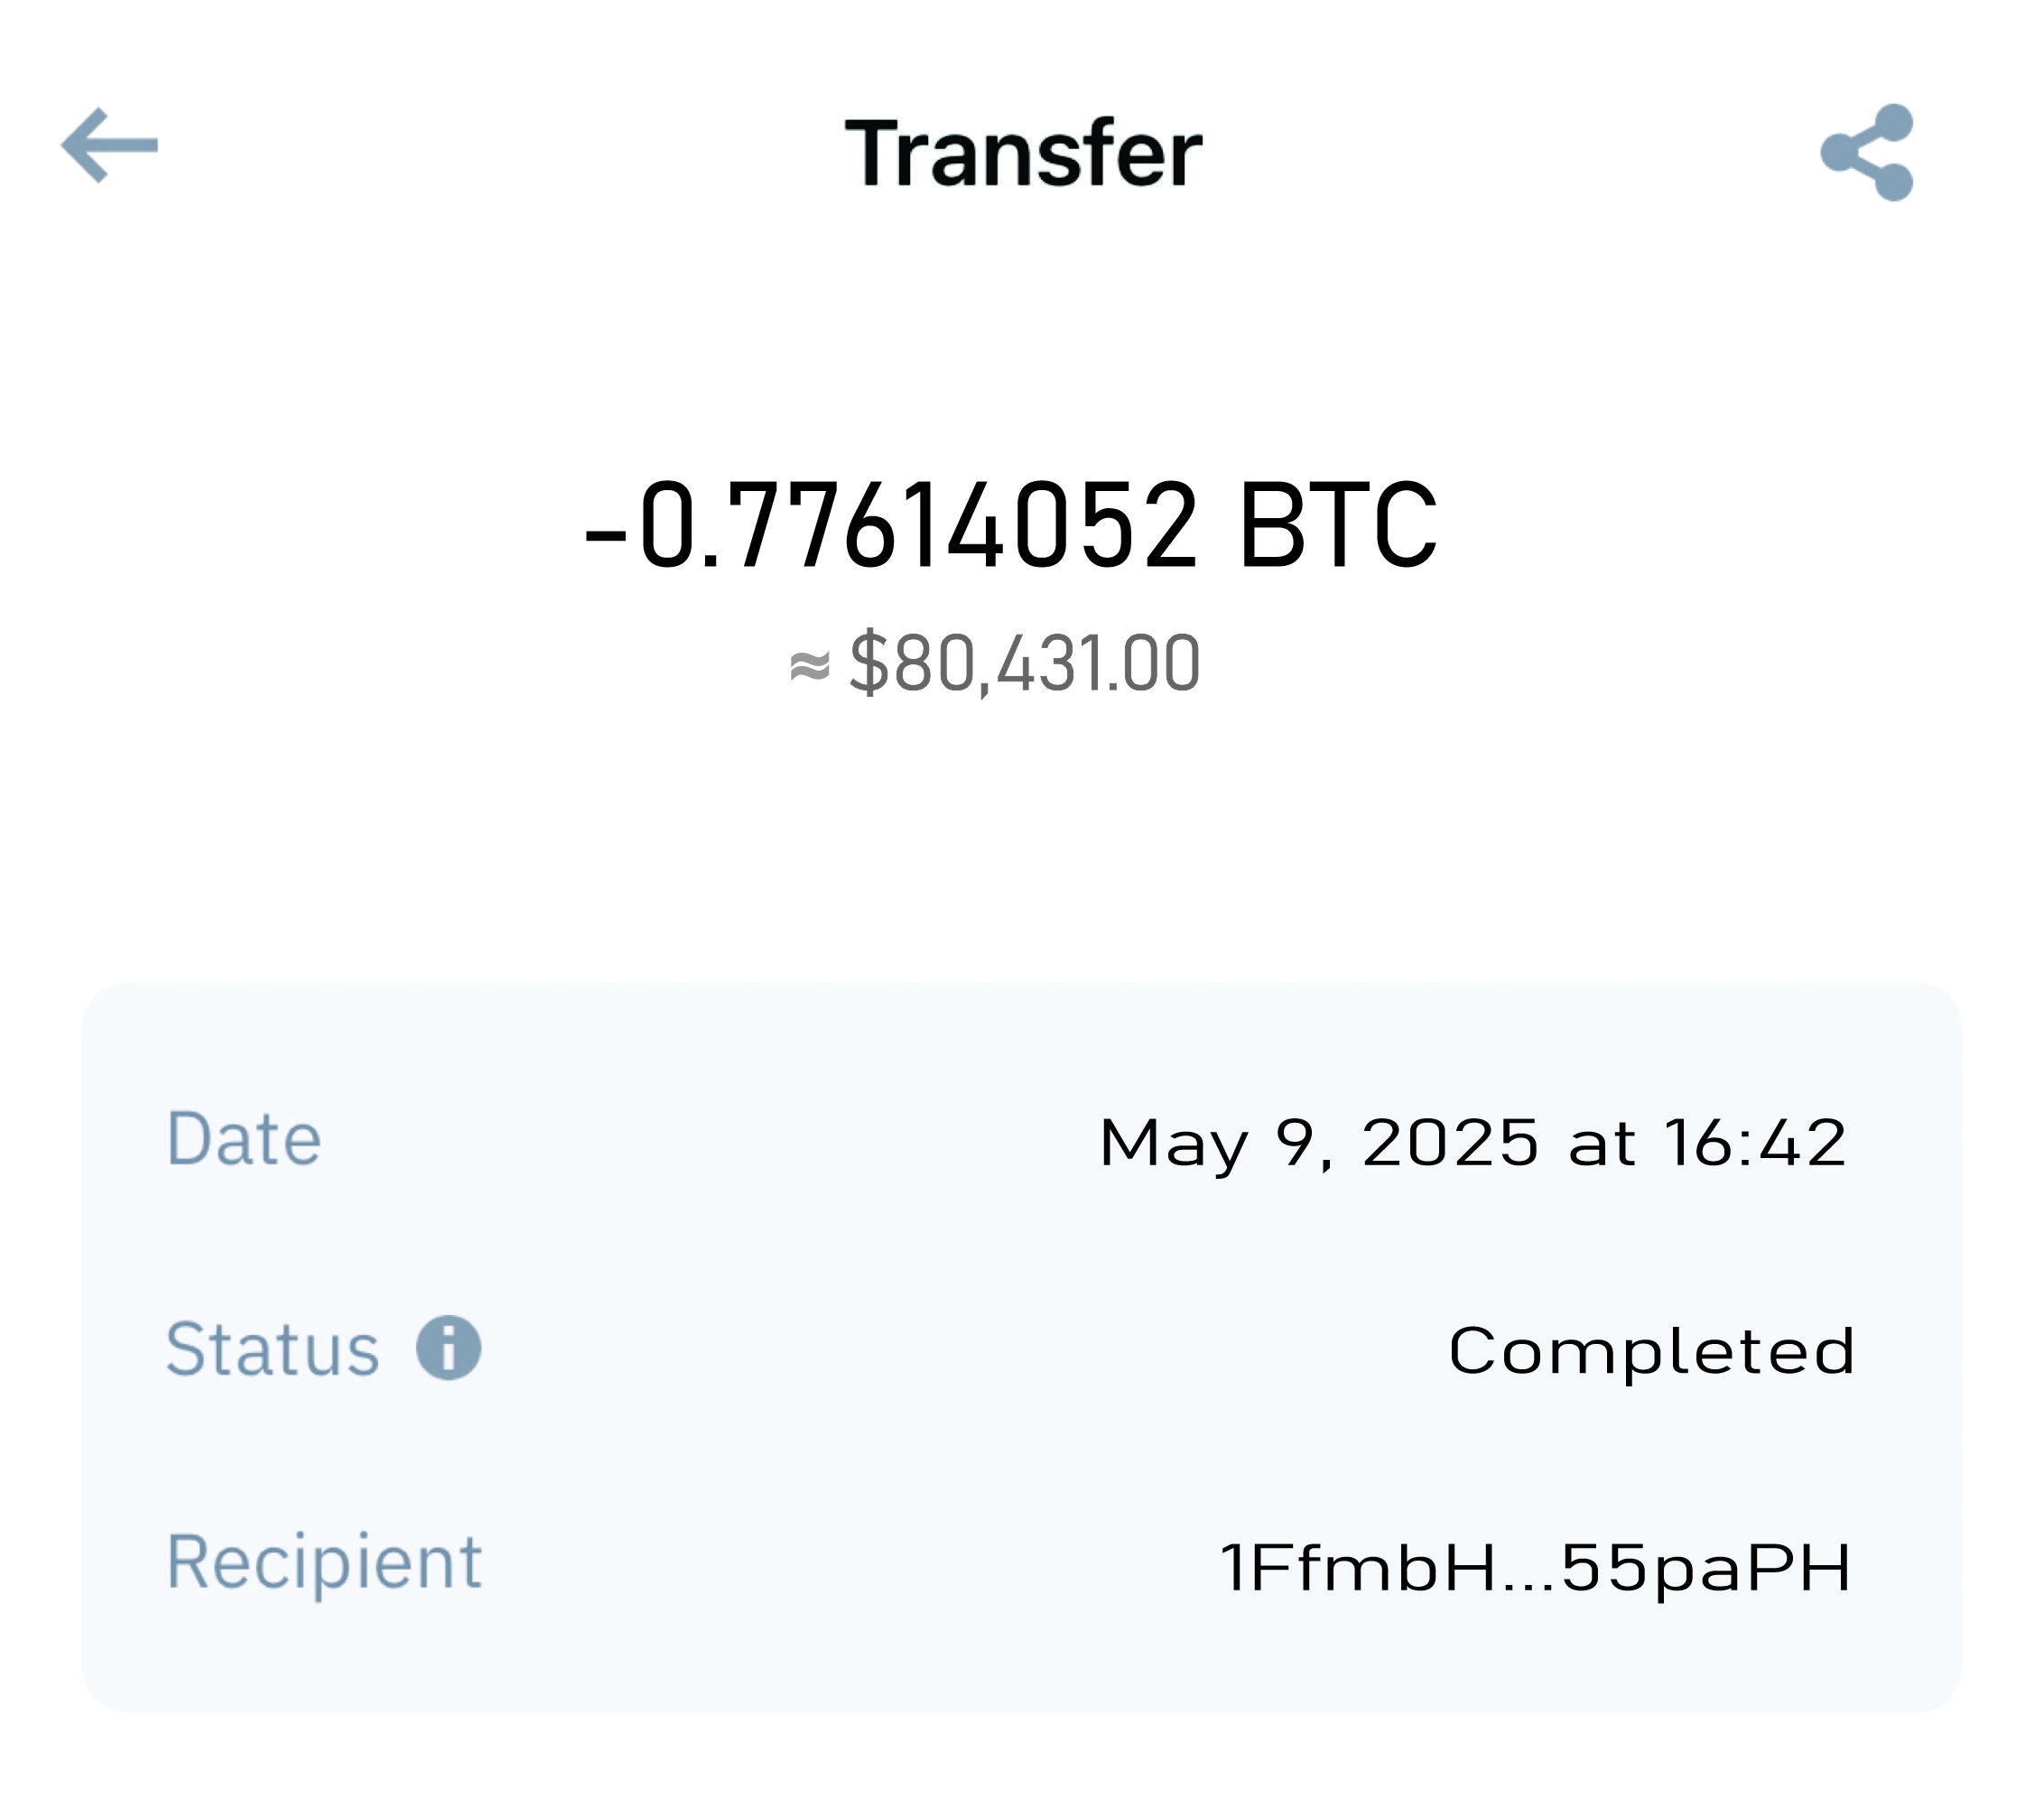Tap the ≈ $80,431.00 fiat value
The width and height of the screenshot is (2044, 1798).
(x=995, y=662)
